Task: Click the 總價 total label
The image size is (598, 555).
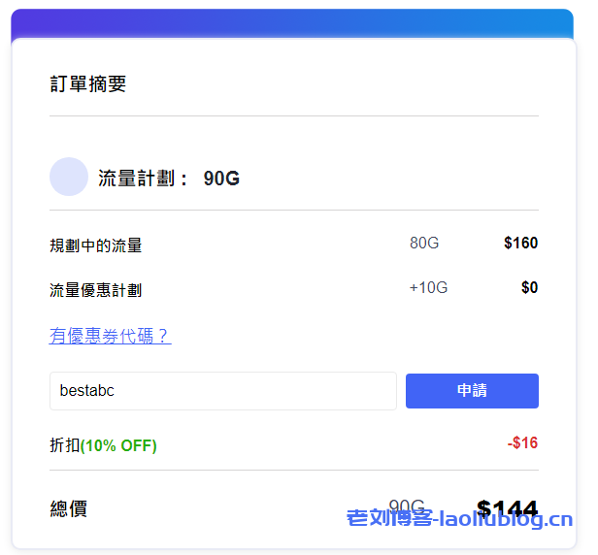Action: pos(69,508)
